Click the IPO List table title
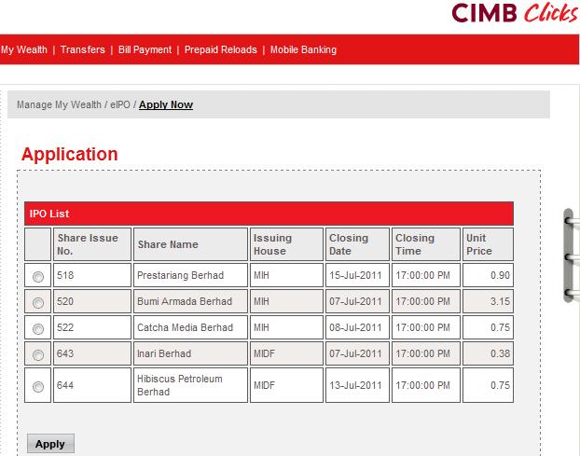 tap(49, 214)
